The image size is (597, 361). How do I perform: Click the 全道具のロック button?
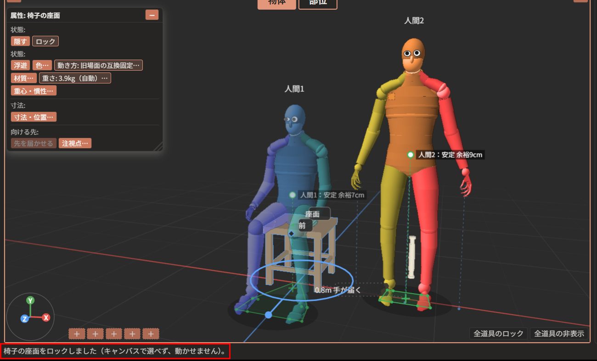(498, 333)
